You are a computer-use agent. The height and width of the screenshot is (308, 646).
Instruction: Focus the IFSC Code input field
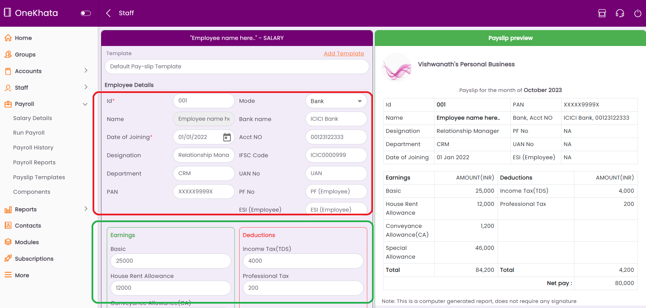[336, 155]
